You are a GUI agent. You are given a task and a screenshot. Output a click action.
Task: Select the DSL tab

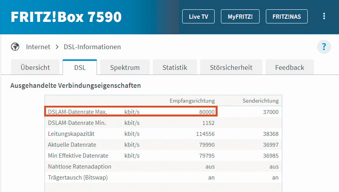80,67
